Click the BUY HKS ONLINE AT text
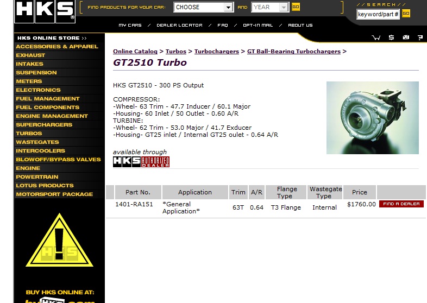This screenshot has width=427, height=303. (x=60, y=292)
